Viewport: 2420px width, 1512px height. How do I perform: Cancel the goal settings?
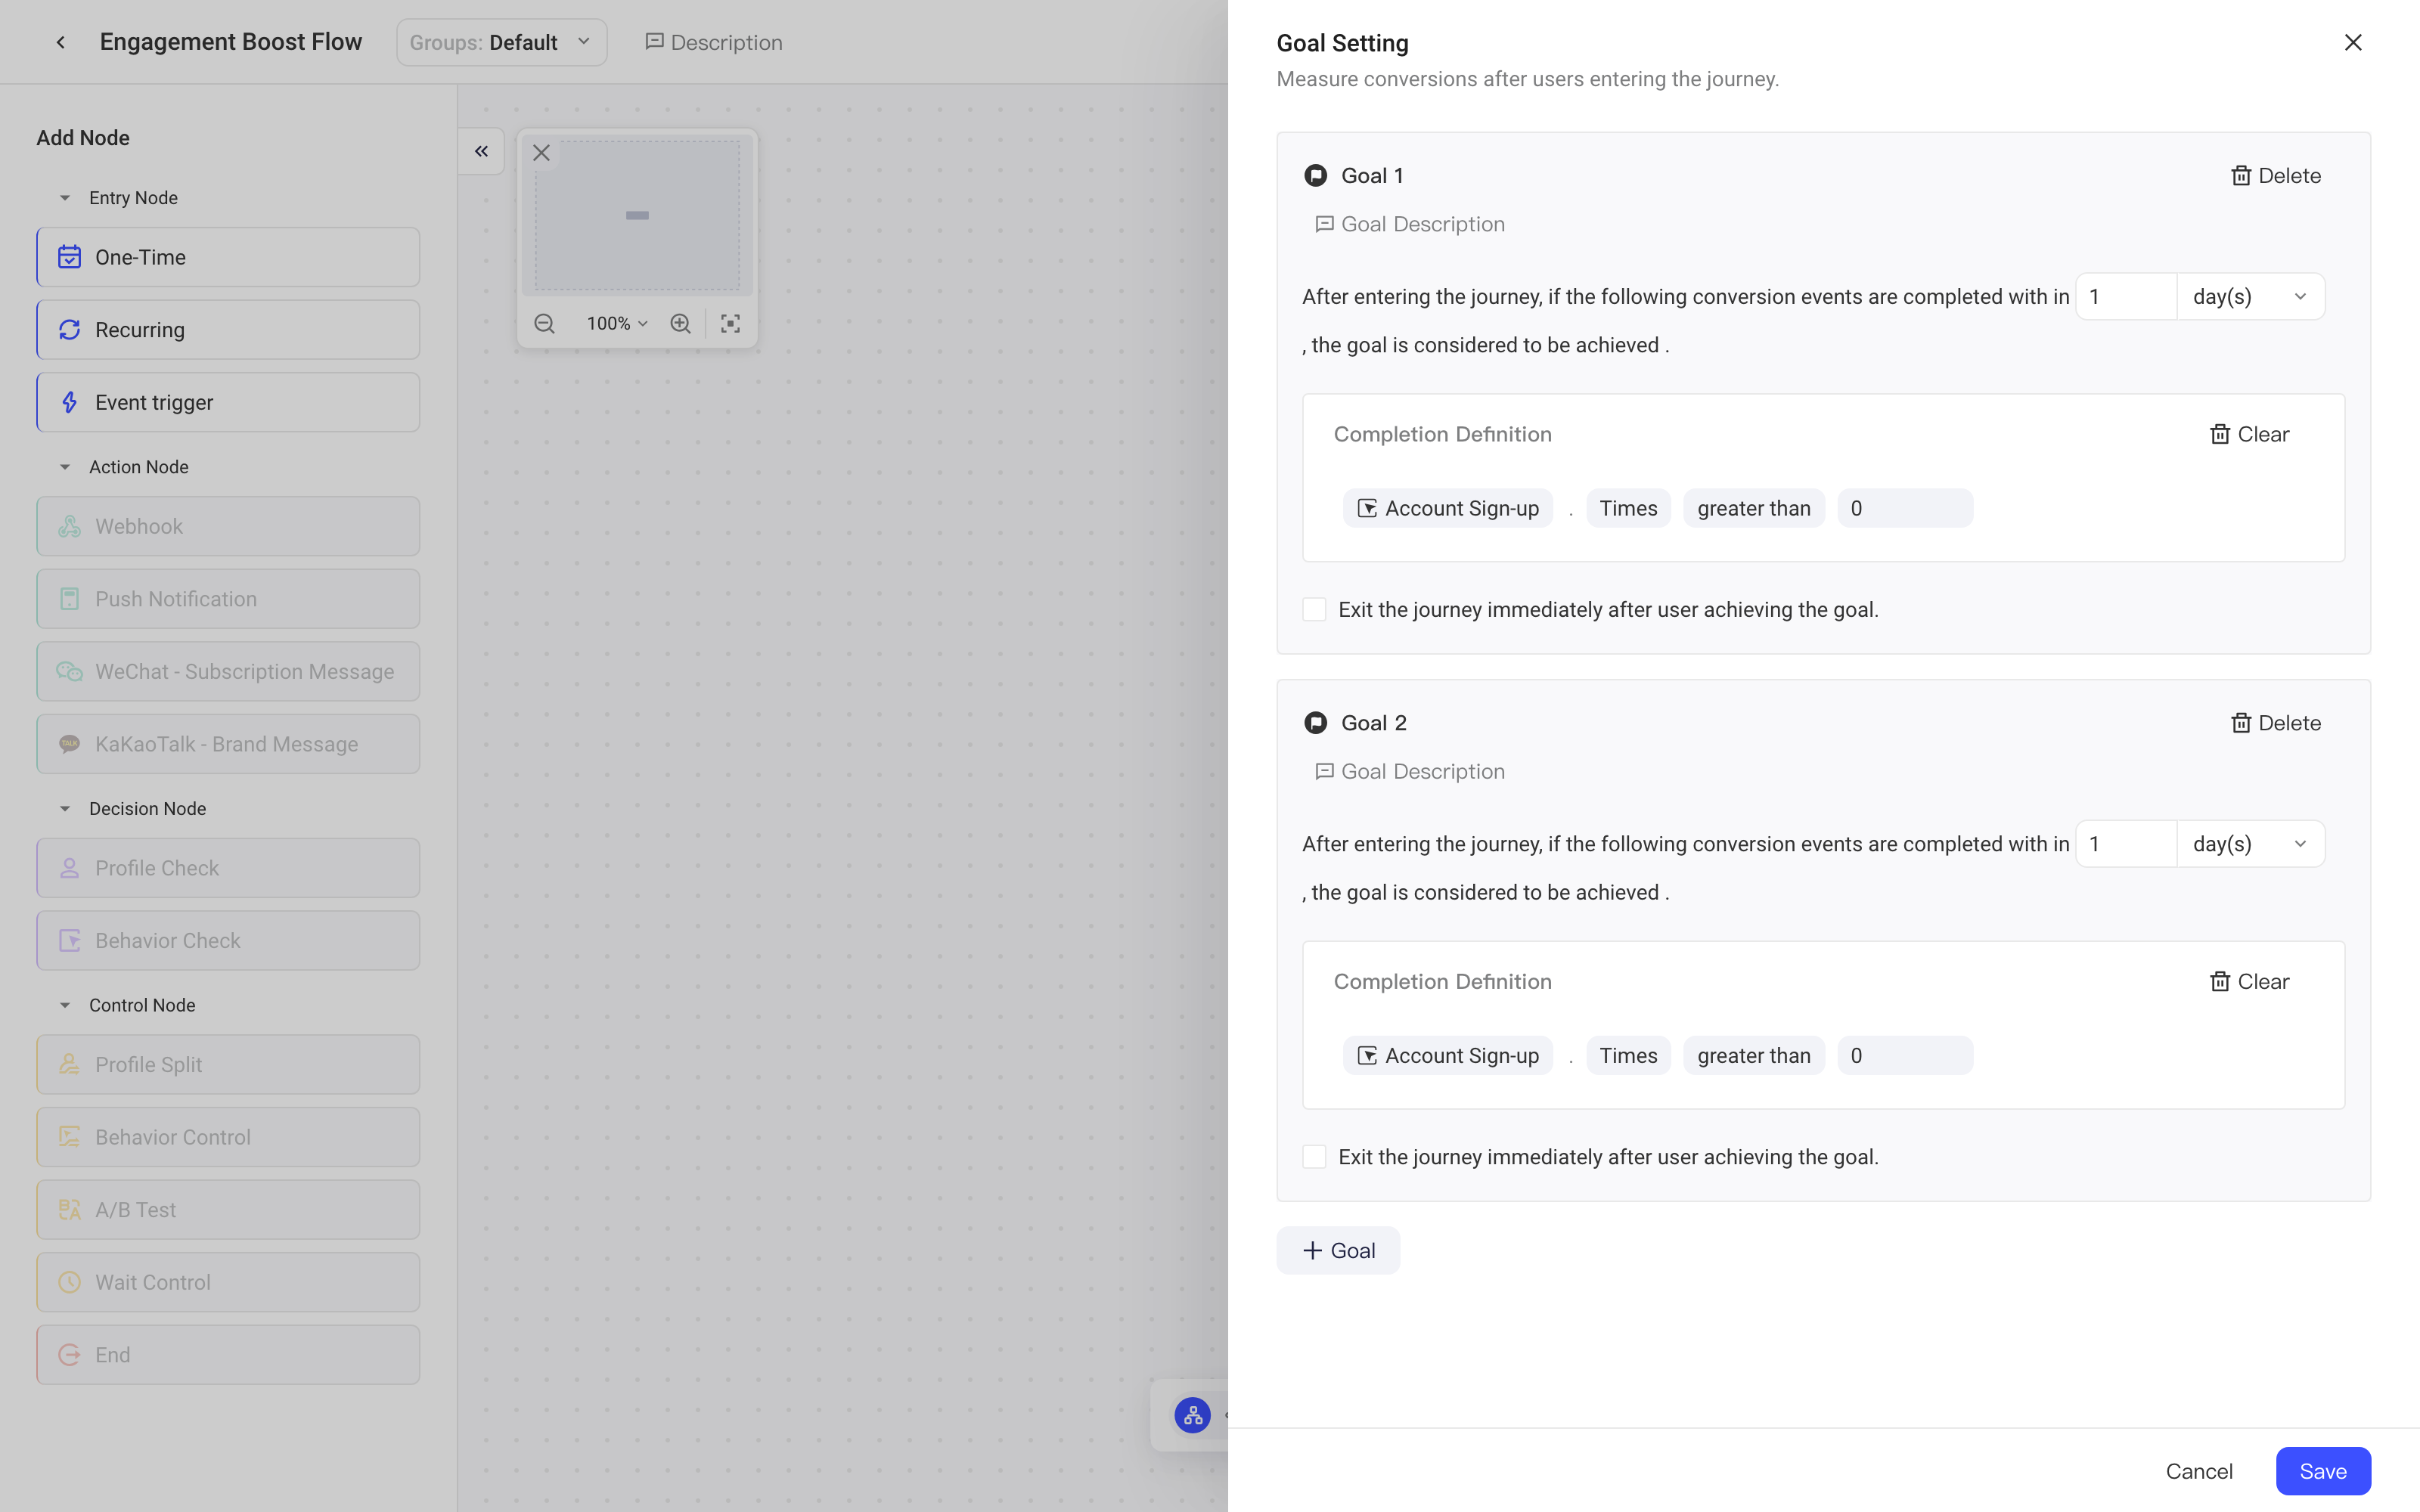coord(2199,1471)
